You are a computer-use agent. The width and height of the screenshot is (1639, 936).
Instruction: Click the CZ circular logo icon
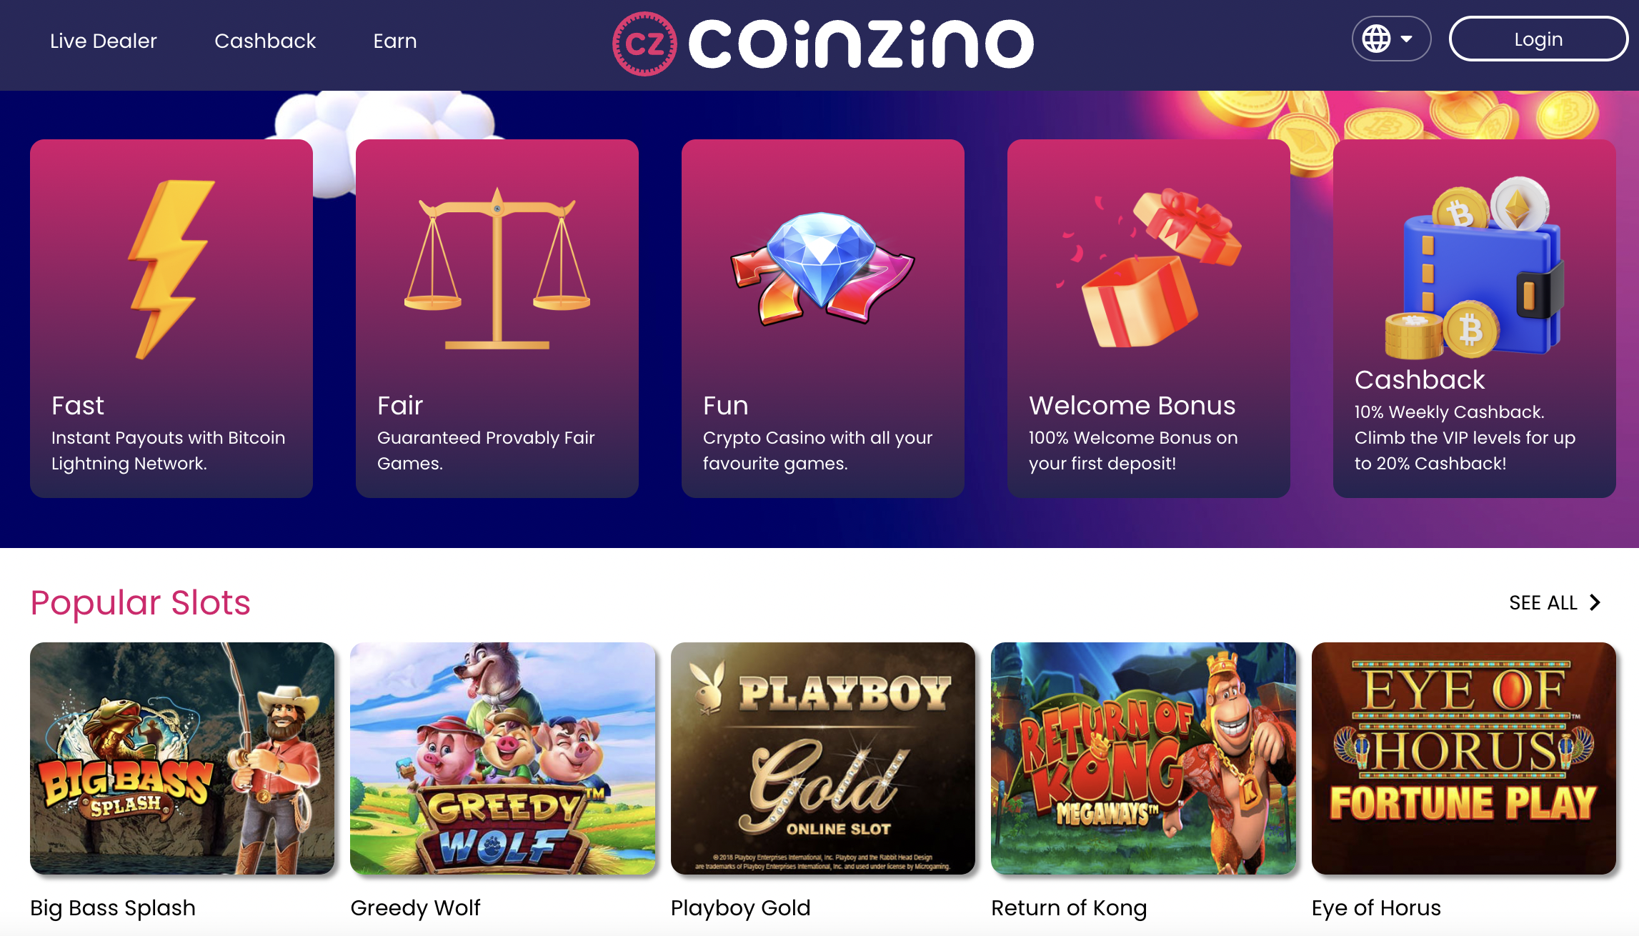pyautogui.click(x=644, y=44)
